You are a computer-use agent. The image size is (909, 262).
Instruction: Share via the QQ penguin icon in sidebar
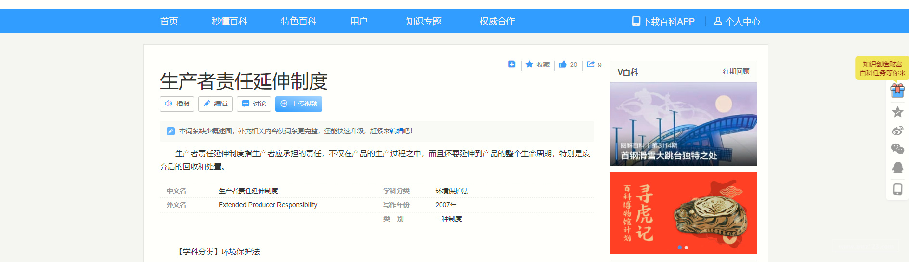point(897,168)
